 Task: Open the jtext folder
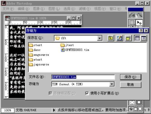(67, 45)
